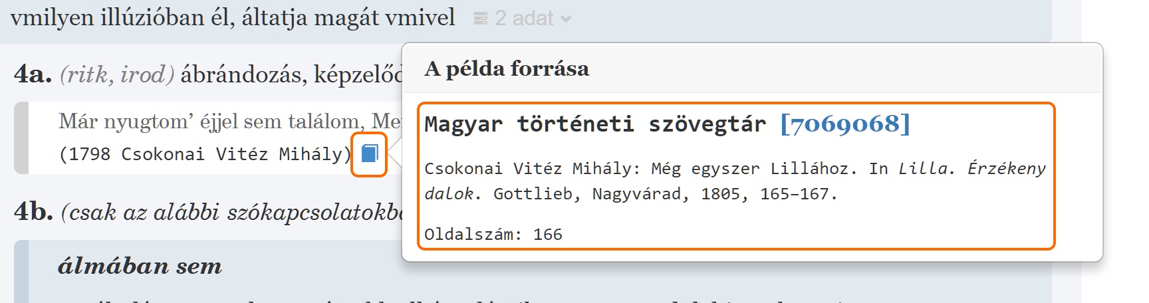Select sense number "4a."

(x=33, y=74)
